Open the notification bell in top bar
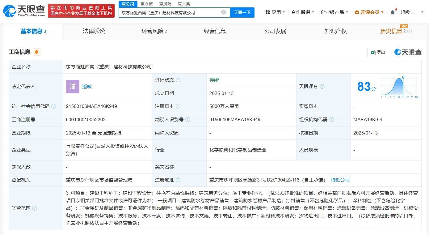 [393, 12]
